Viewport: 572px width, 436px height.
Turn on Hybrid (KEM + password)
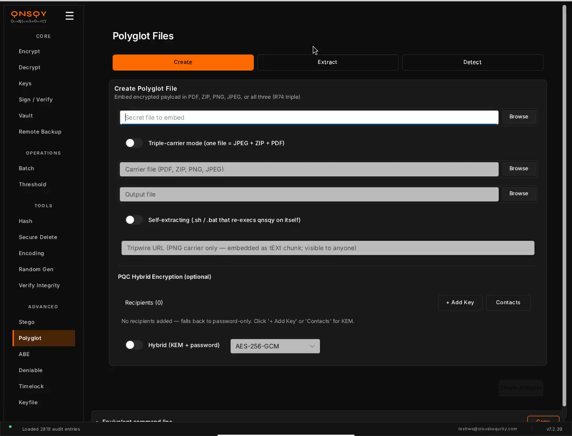tap(134, 345)
